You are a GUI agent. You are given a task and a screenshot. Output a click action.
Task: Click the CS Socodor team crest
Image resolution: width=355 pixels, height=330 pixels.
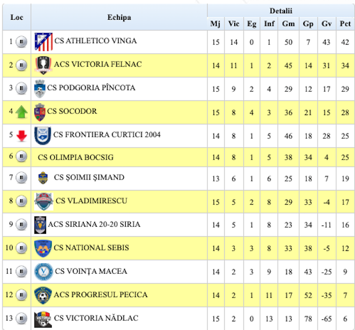tap(40, 112)
